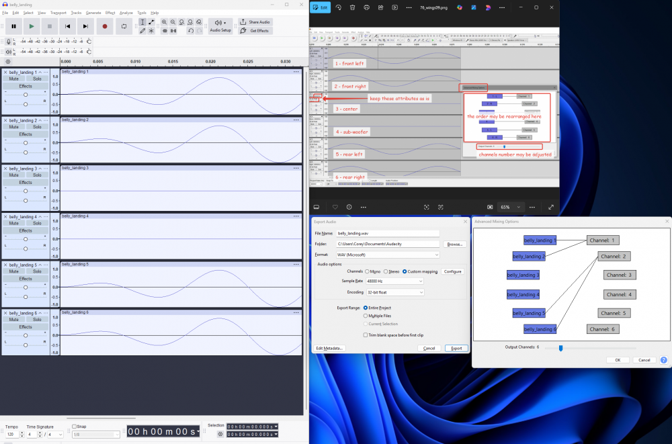Screen dimensions: 672x444
Task: Click Skip to End transport button
Action: click(85, 26)
